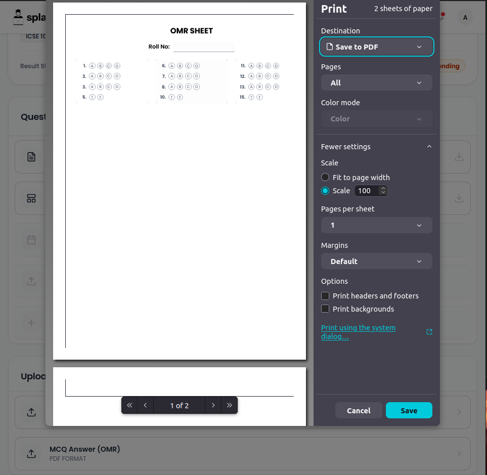Open the MCQ Answer (OMR) row
The width and height of the screenshot is (487, 475).
coord(243,454)
